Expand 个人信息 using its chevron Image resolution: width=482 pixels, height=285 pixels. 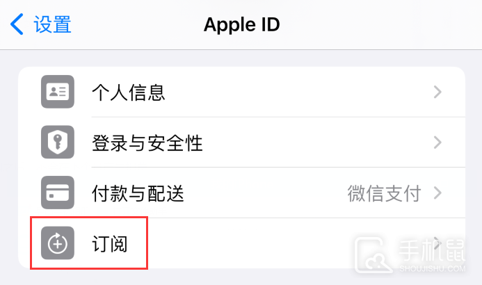[x=437, y=92]
